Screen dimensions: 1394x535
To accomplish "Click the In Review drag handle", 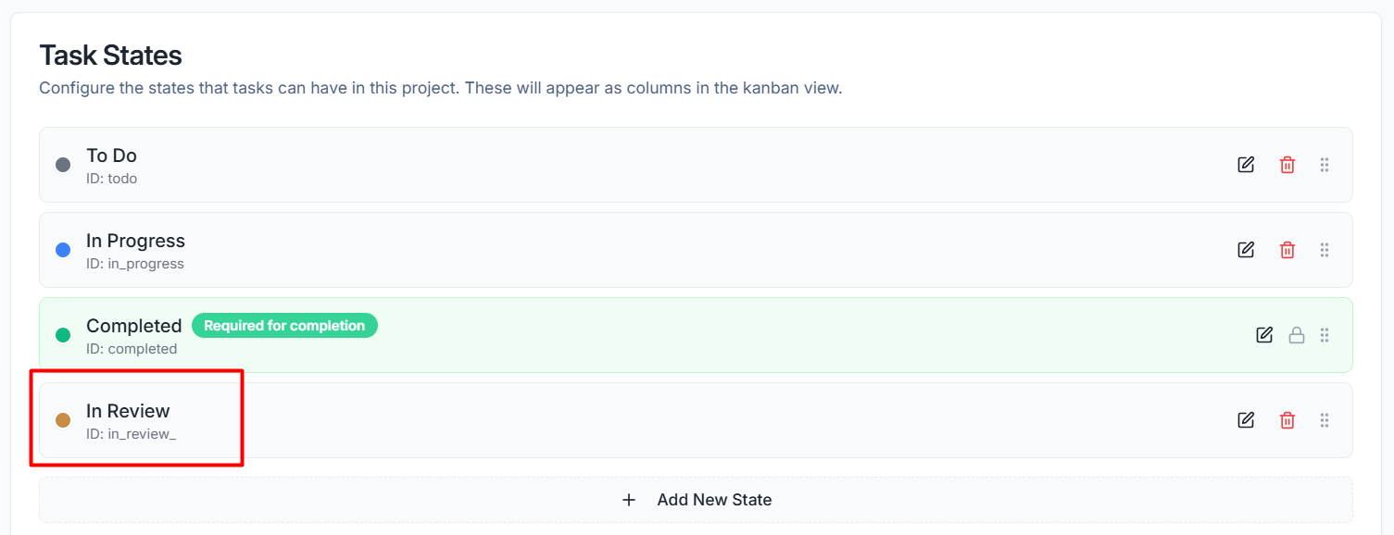I will [1325, 420].
